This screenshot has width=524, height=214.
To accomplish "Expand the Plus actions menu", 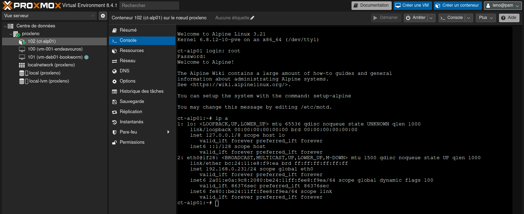I will [485, 18].
